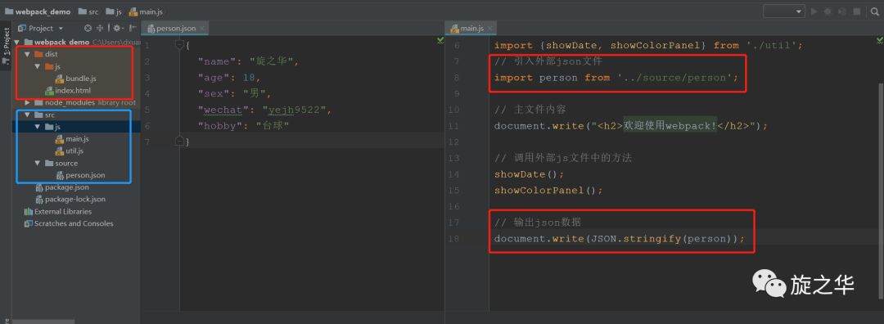Click "hobby" key in person.json
The width and height of the screenshot is (884, 324).
[219, 126]
